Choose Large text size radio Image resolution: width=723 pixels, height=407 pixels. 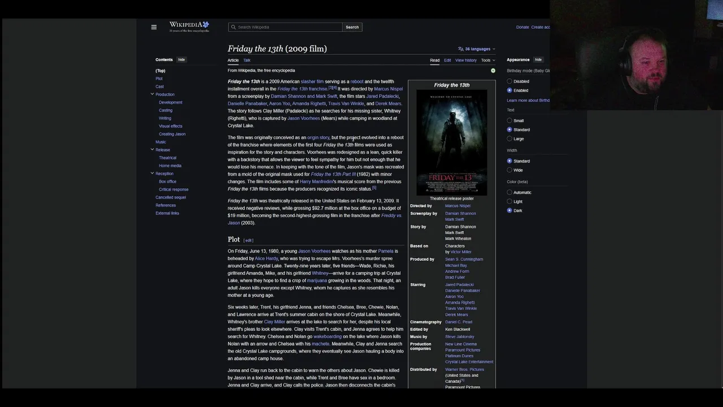tap(509, 138)
